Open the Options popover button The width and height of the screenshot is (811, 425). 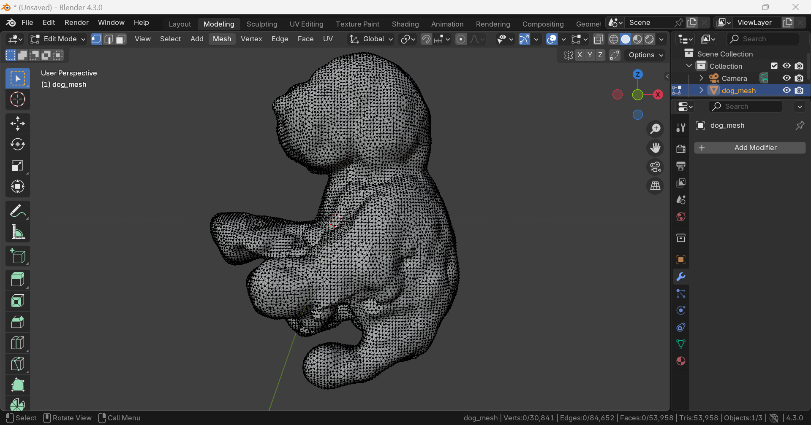(645, 55)
